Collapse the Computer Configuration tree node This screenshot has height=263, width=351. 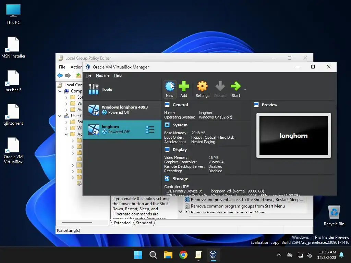point(60,91)
